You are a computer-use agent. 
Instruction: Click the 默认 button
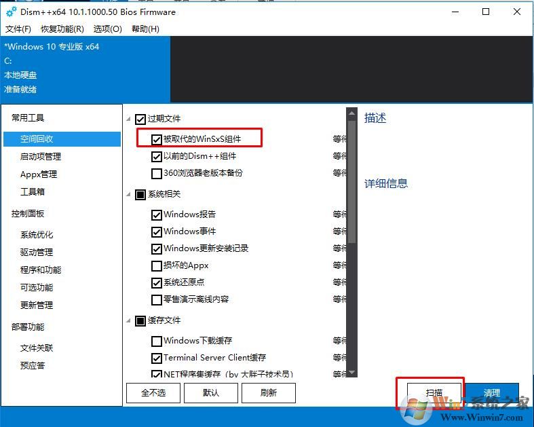click(211, 392)
